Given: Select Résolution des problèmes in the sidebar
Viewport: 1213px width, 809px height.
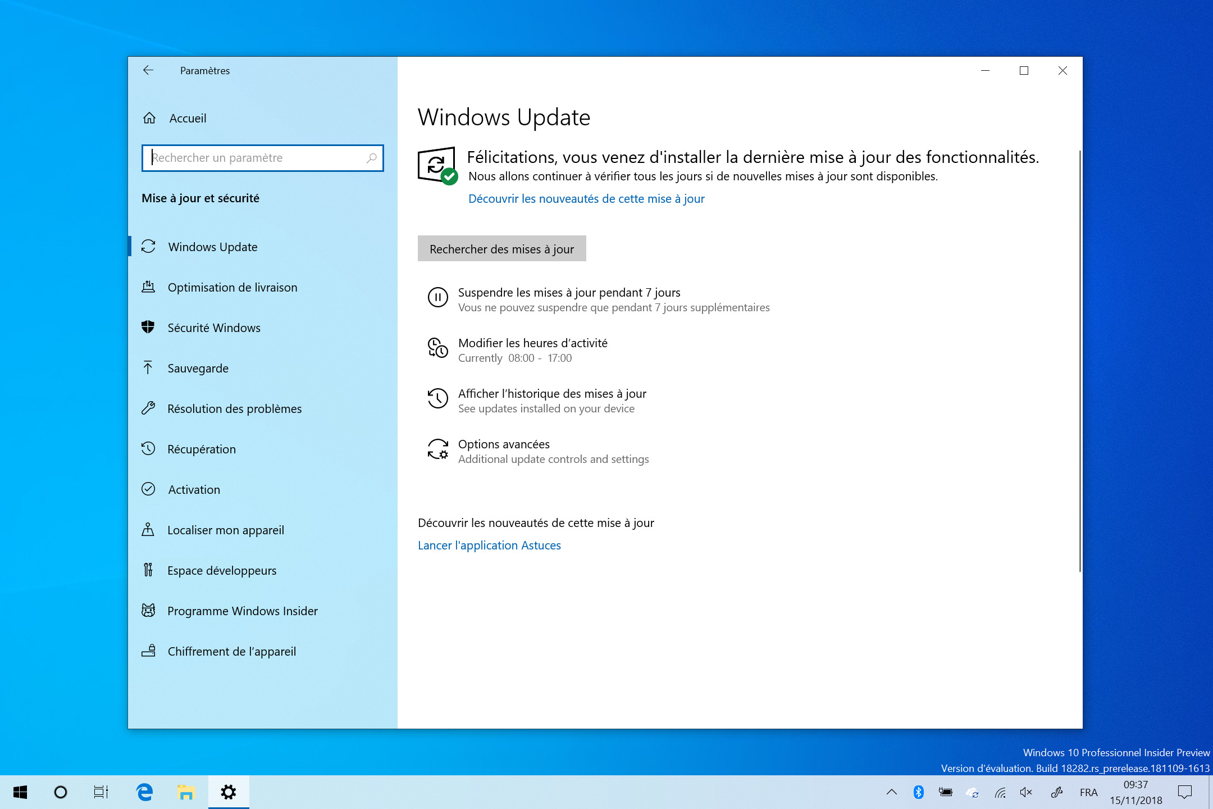Looking at the screenshot, I should pos(234,408).
